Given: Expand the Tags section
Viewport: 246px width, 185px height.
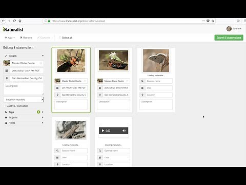Looking at the screenshot, I should click(x=24, y=112).
